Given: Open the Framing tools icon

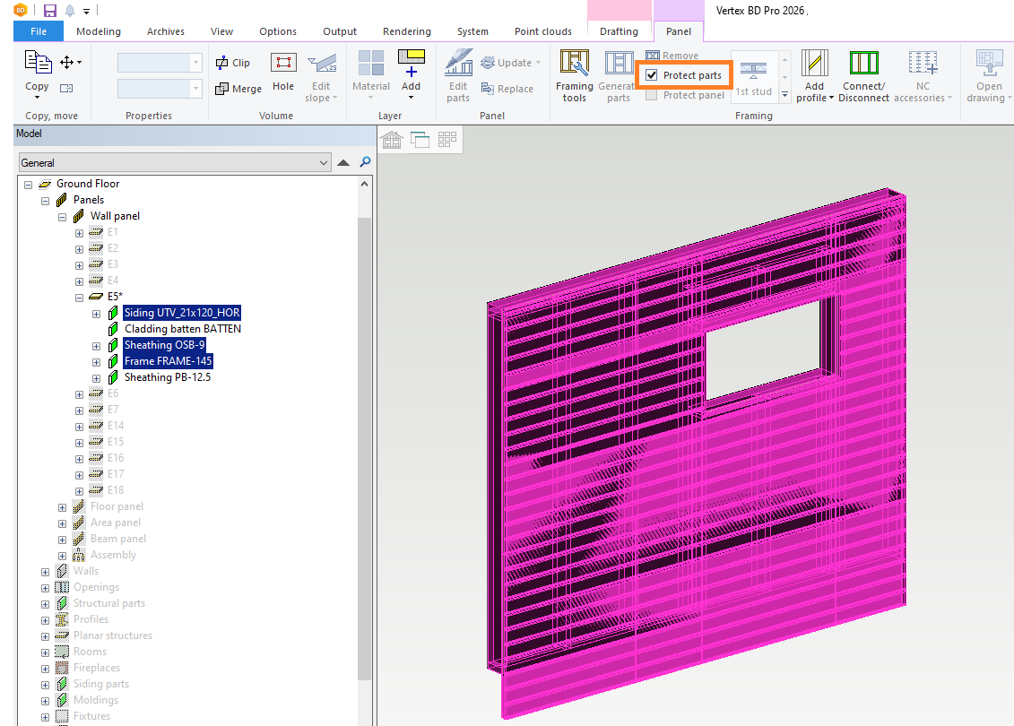Looking at the screenshot, I should click(574, 65).
